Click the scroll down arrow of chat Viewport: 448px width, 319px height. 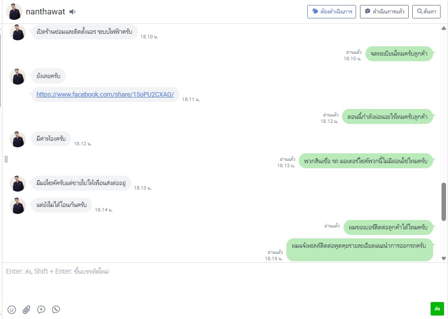point(444,258)
